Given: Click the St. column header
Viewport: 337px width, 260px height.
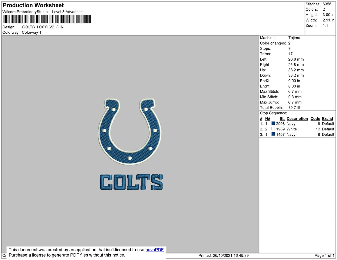Looking at the screenshot, I should pyautogui.click(x=282, y=118).
